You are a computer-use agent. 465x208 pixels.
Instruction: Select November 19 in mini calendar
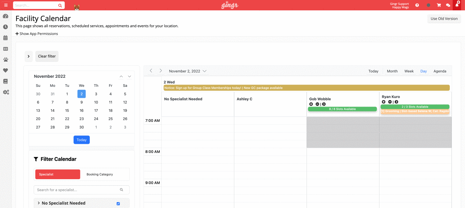[x=125, y=110]
